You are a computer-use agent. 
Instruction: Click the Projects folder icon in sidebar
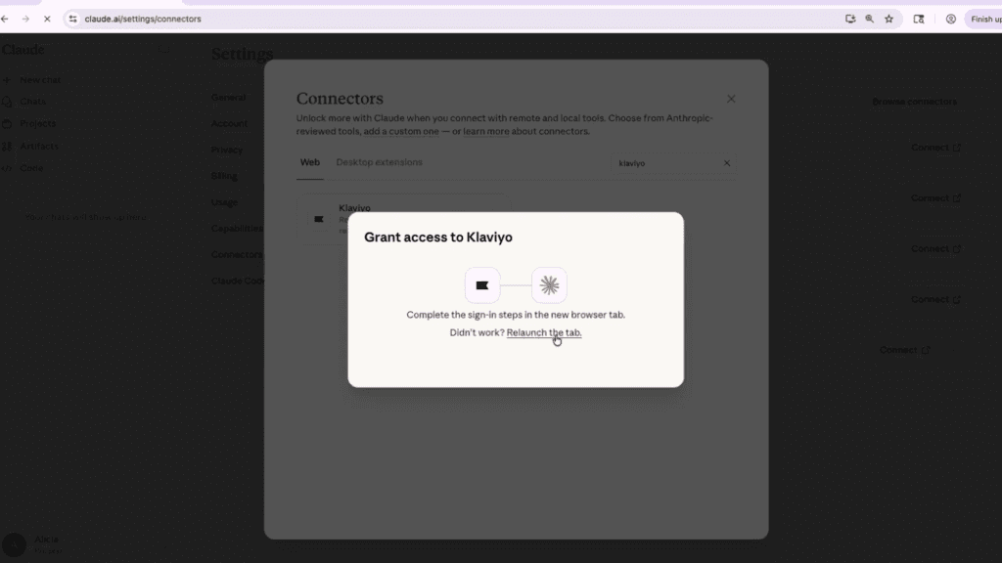pyautogui.click(x=7, y=123)
